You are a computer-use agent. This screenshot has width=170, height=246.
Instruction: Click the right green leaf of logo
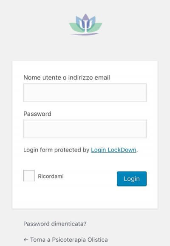(96, 27)
